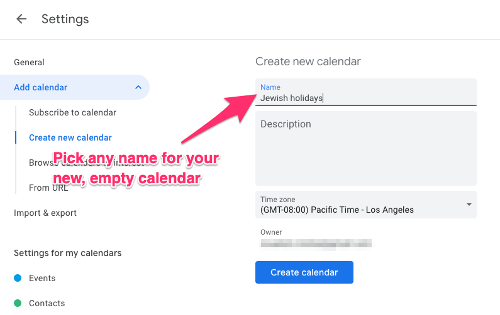Click into the Description text area

365,149
